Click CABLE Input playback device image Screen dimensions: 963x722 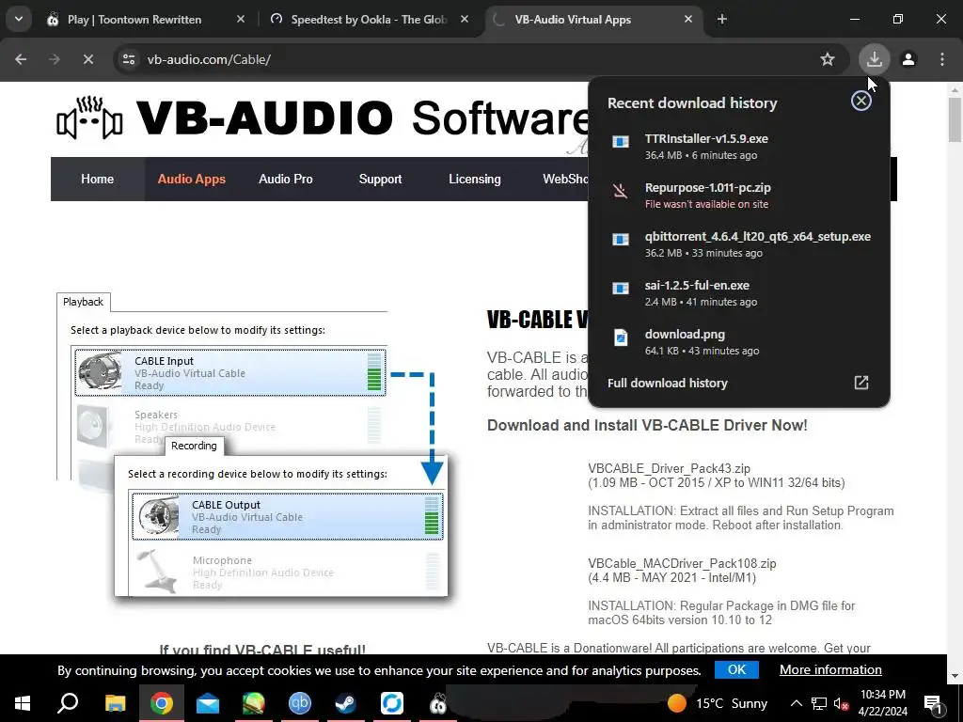[99, 372]
